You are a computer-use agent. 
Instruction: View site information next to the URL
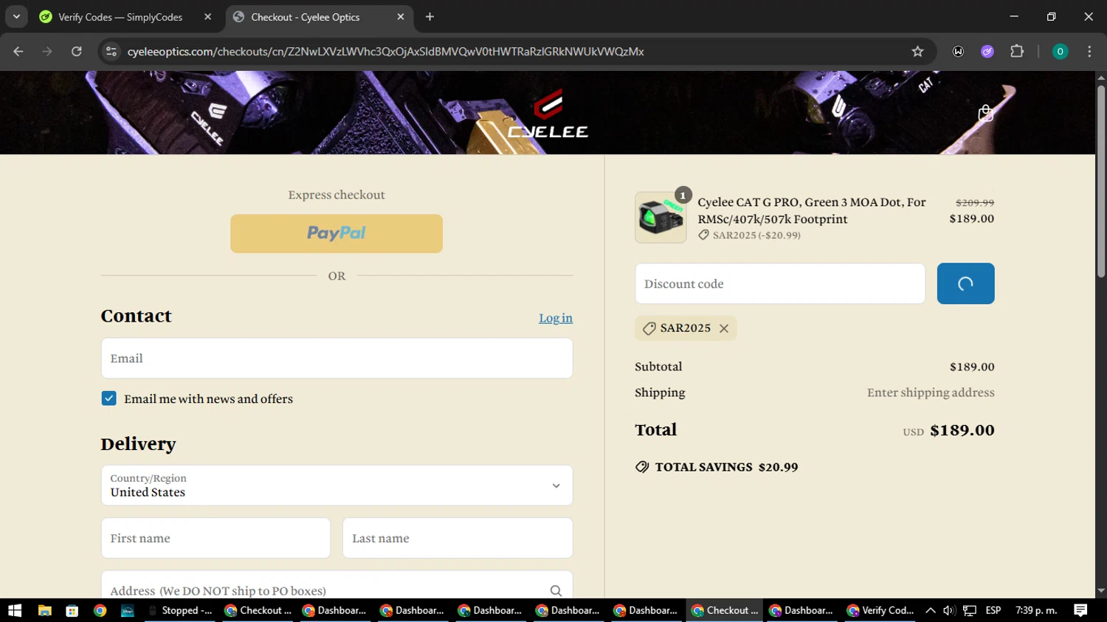[x=111, y=51]
